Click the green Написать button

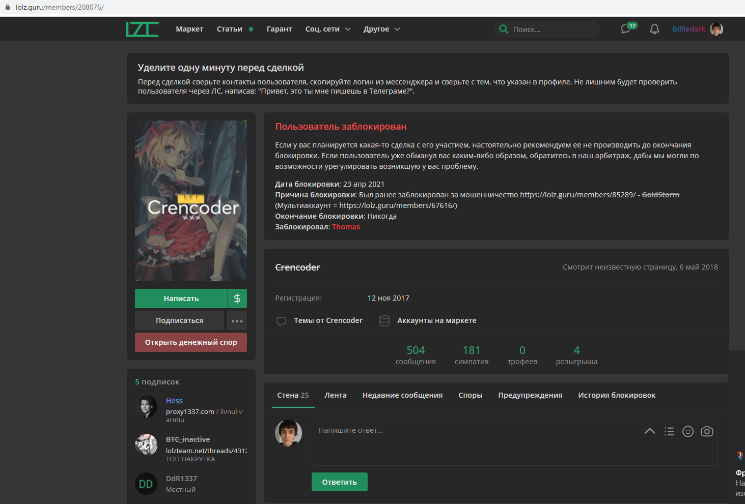click(x=181, y=299)
